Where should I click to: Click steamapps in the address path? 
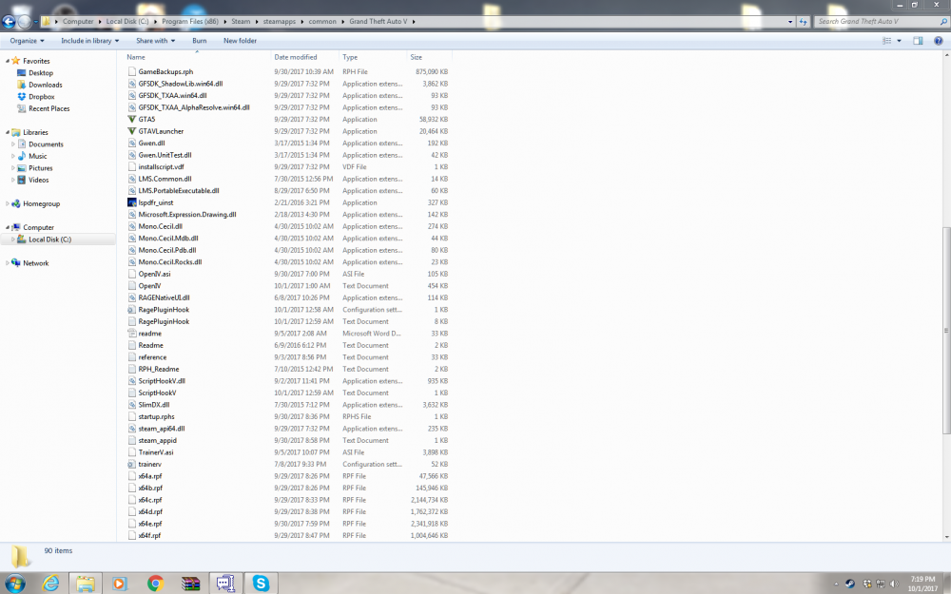(280, 21)
